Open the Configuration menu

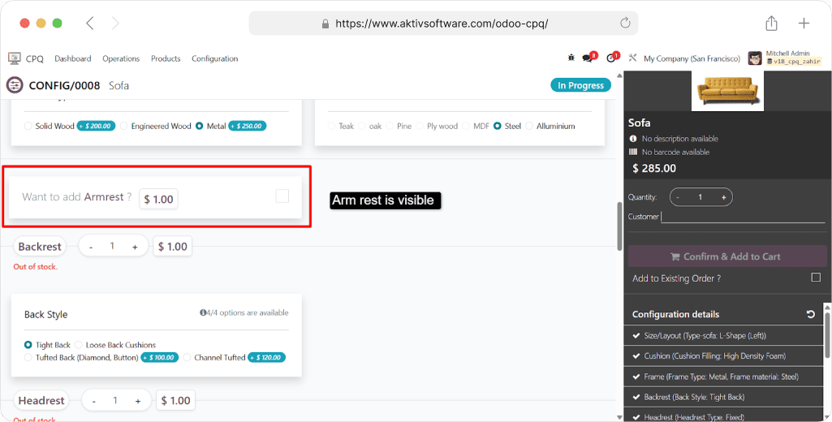[x=214, y=58]
